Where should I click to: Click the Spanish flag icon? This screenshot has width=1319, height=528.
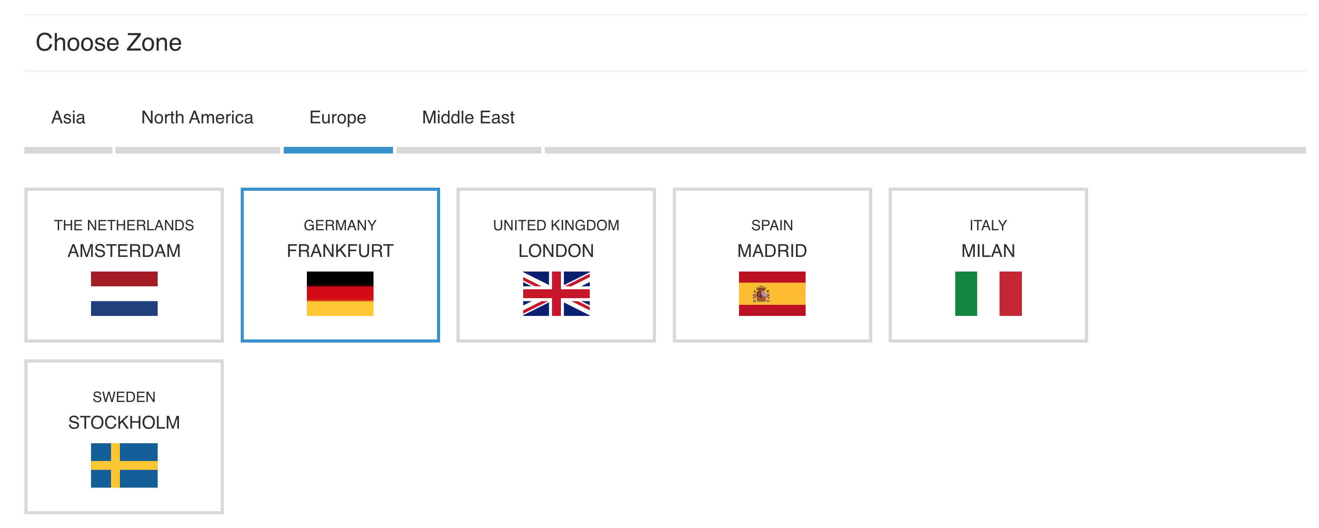pos(771,294)
